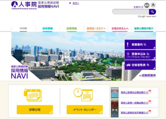Click the calendar icon above 試験日程
The height and width of the screenshot is (119, 166).
coord(33,95)
